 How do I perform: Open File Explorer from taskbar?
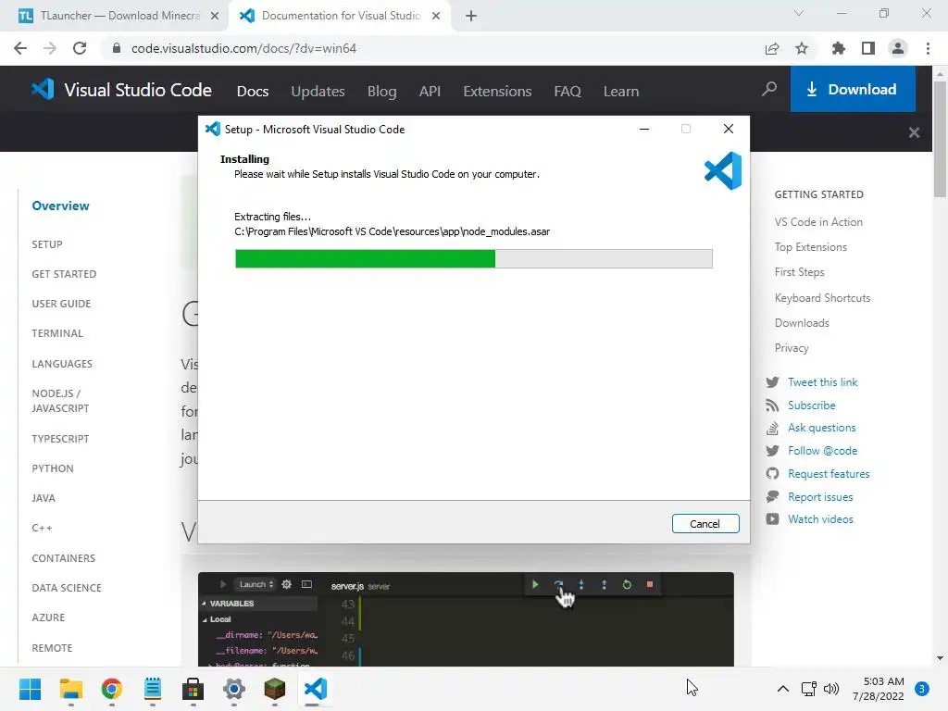click(70, 689)
